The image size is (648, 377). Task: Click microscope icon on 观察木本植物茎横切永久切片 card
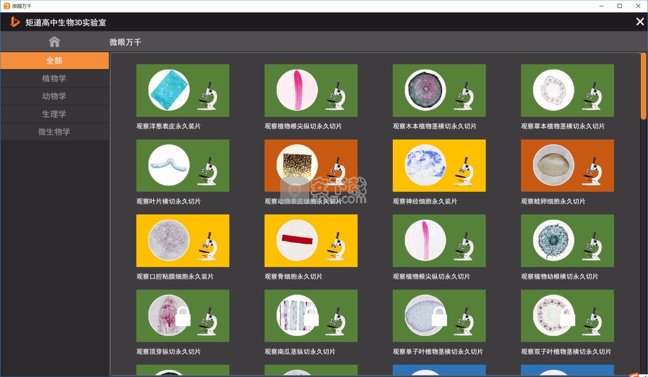pyautogui.click(x=464, y=96)
